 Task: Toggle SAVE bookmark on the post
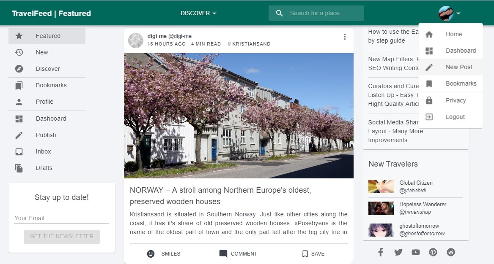tap(313, 253)
